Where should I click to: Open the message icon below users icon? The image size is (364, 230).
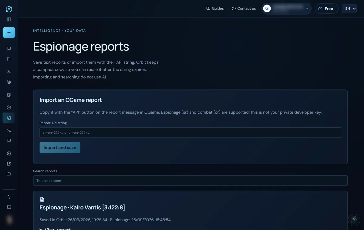point(9,141)
